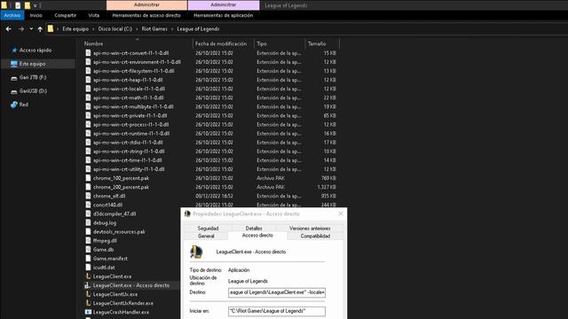Click Riot Games in address breadcrumb
Viewport: 568px width, 319px height.
coord(154,29)
